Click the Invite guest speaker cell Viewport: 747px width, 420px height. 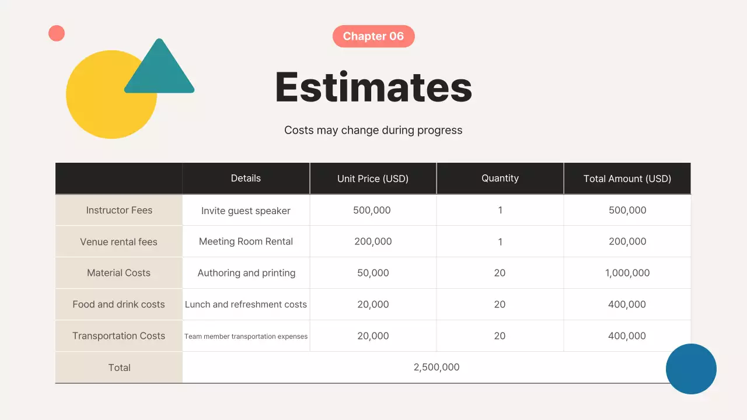click(x=246, y=211)
